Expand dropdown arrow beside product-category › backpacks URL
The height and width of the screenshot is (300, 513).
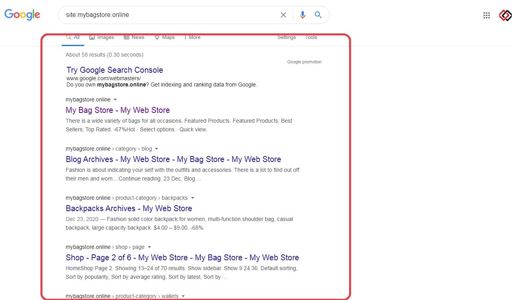pos(193,198)
